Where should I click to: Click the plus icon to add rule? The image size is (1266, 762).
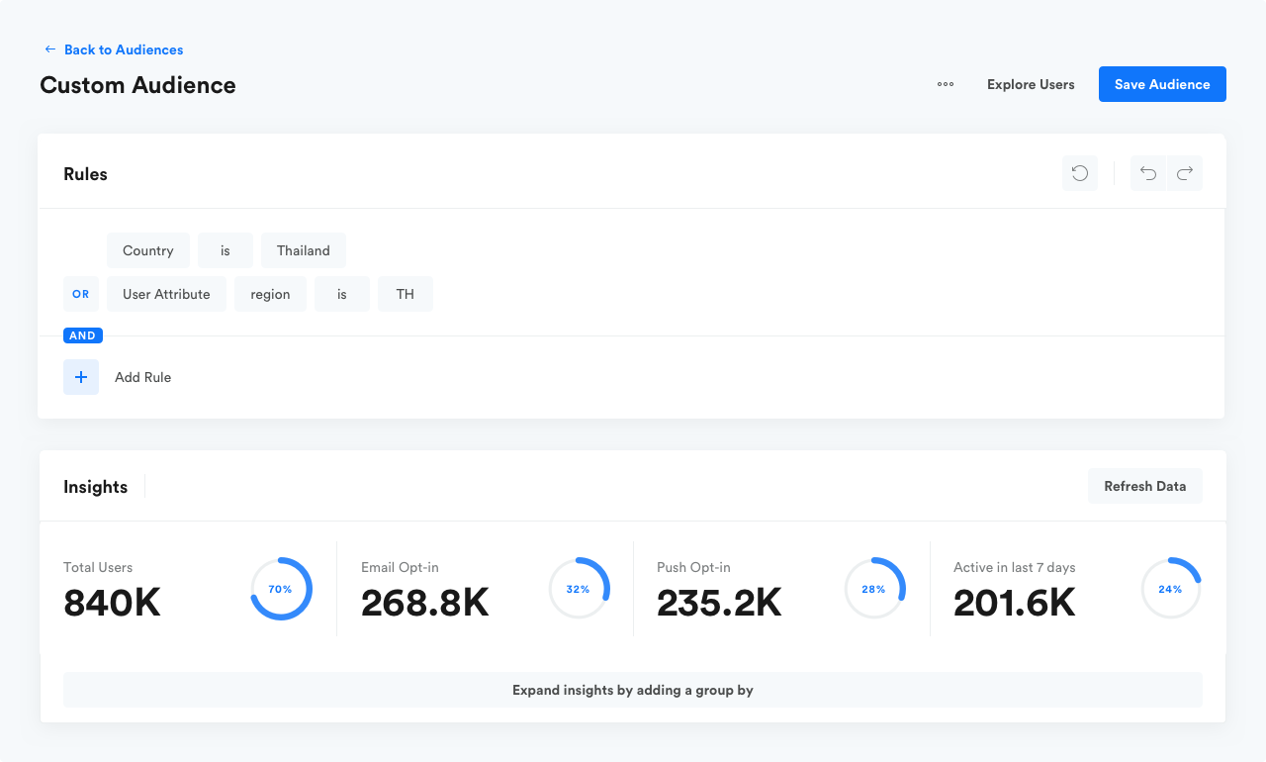point(81,377)
